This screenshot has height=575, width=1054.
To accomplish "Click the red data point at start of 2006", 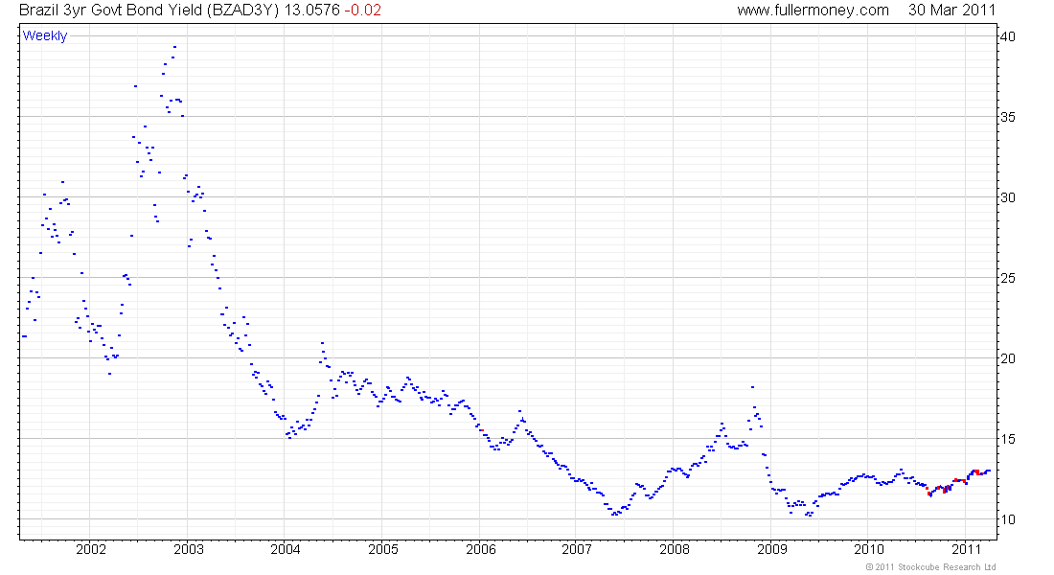I will pos(481,430).
